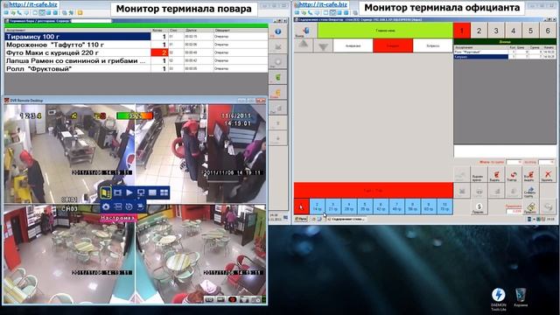The height and width of the screenshot is (315, 560).
Task: Click the red quantity 2 cell
Action: [159, 52]
